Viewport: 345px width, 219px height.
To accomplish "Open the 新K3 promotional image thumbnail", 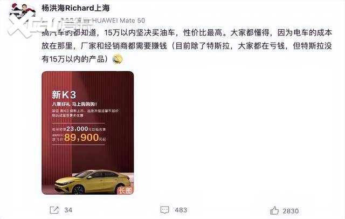I will coord(87,133).
